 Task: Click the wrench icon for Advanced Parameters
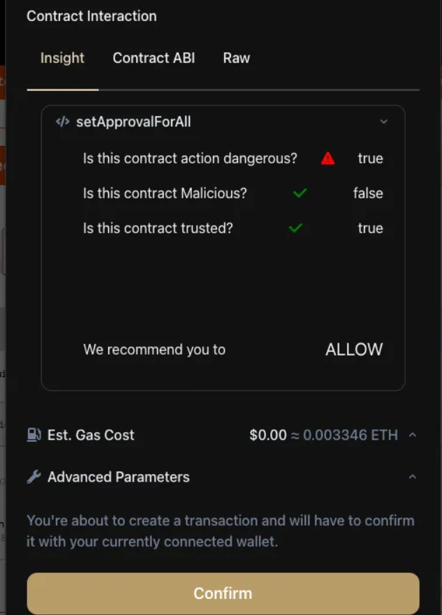[x=34, y=477]
